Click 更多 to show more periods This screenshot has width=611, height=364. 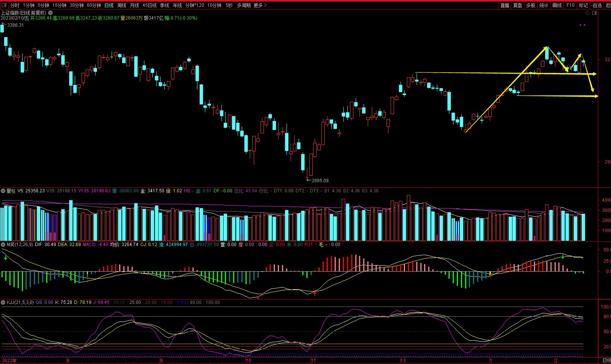260,5
